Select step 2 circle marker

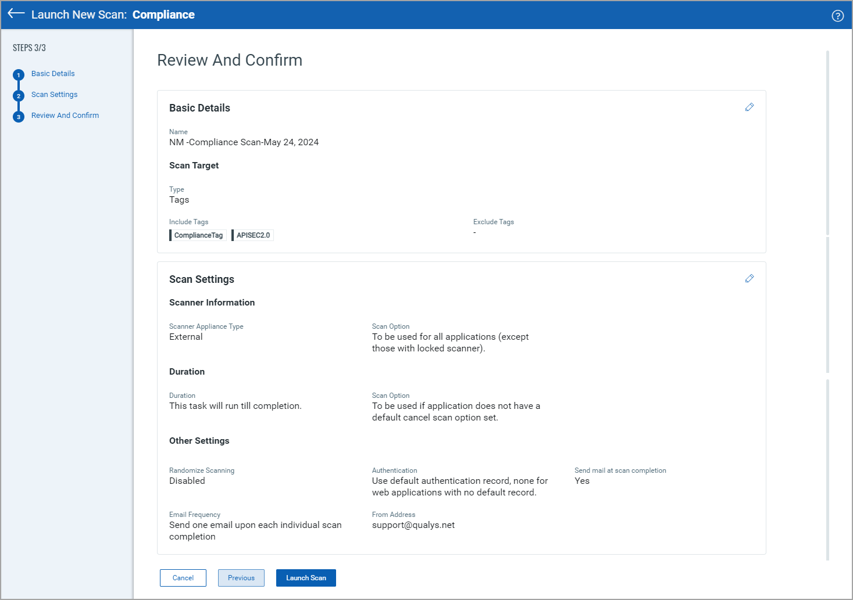(x=19, y=96)
